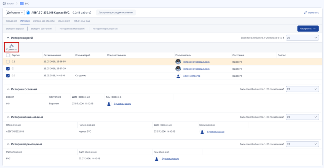This screenshot has width=324, height=168.
Task: Click user icon in История перемещений row
Action: click(157, 159)
